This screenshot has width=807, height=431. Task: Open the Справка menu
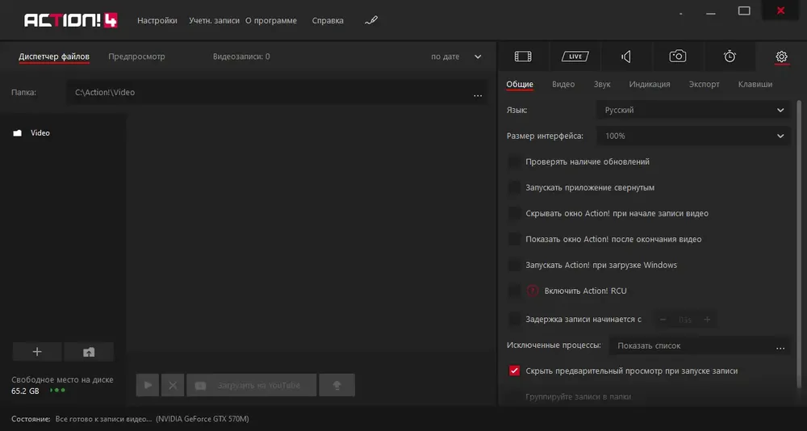click(x=328, y=21)
